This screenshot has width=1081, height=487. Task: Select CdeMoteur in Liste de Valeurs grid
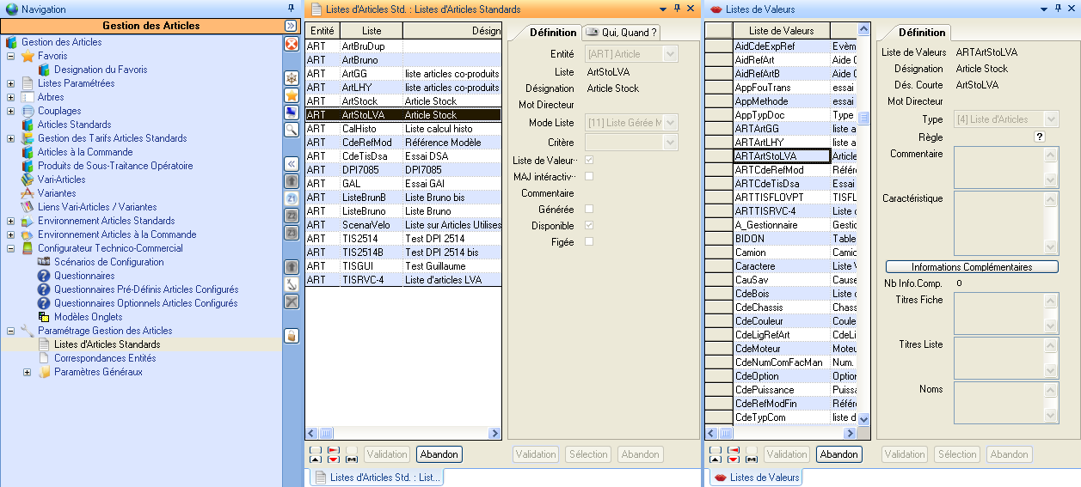coord(781,349)
